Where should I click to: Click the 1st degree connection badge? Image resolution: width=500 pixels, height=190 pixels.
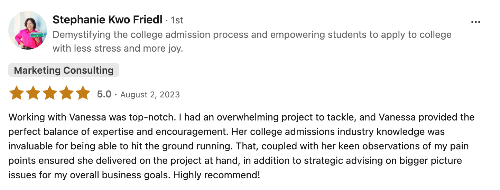click(x=177, y=20)
